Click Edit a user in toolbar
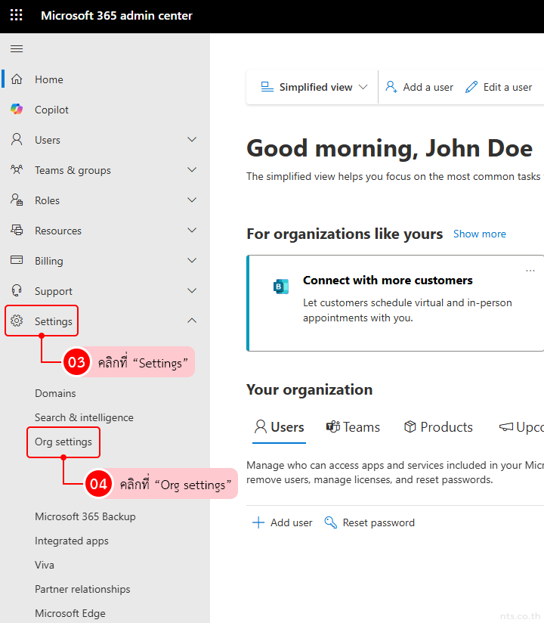The height and width of the screenshot is (623, 544). [x=499, y=87]
